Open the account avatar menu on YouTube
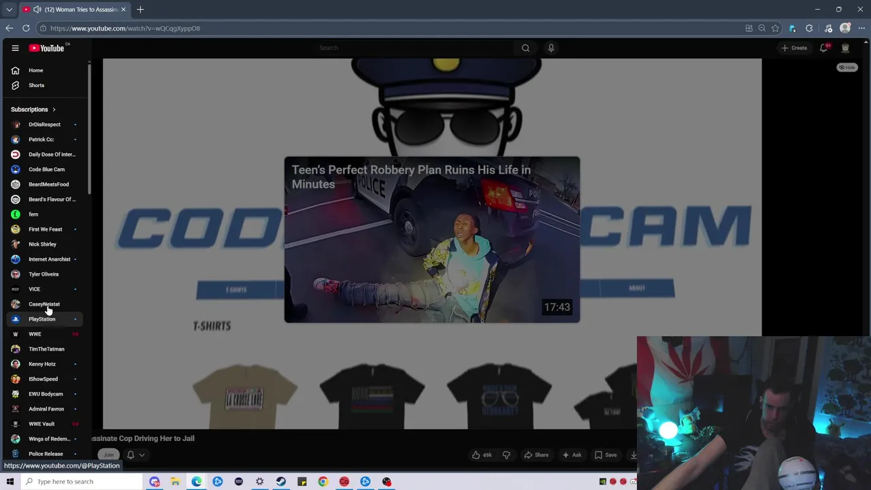 pos(845,48)
